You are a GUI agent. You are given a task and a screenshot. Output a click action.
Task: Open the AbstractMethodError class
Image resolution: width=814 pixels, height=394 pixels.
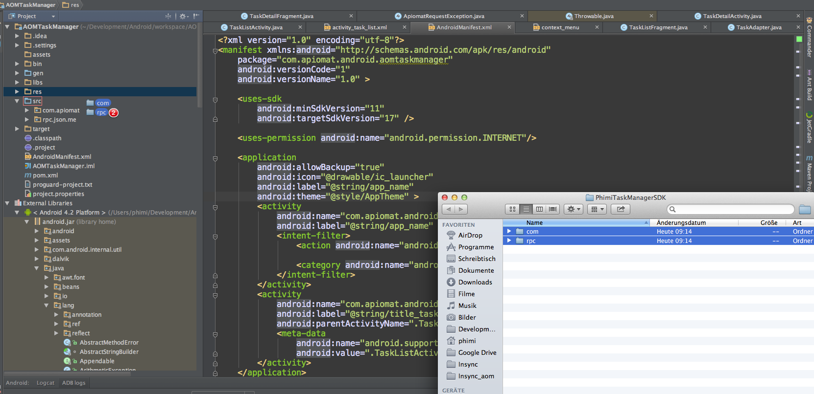pos(101,343)
